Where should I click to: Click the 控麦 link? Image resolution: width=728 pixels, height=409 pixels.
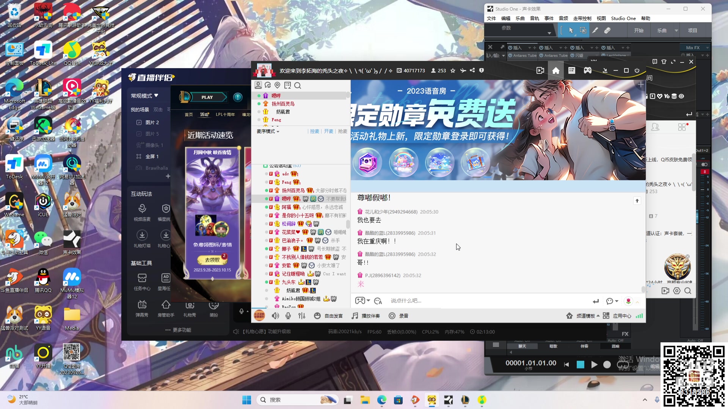(x=314, y=131)
